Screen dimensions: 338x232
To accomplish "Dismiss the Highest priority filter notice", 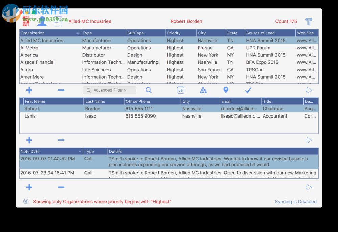I will click(26, 201).
